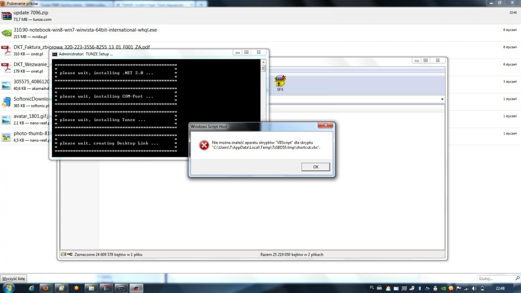This screenshot has height=293, width=521.
Task: Click the SFX toolbar icon in WinRAR
Action: [x=280, y=82]
